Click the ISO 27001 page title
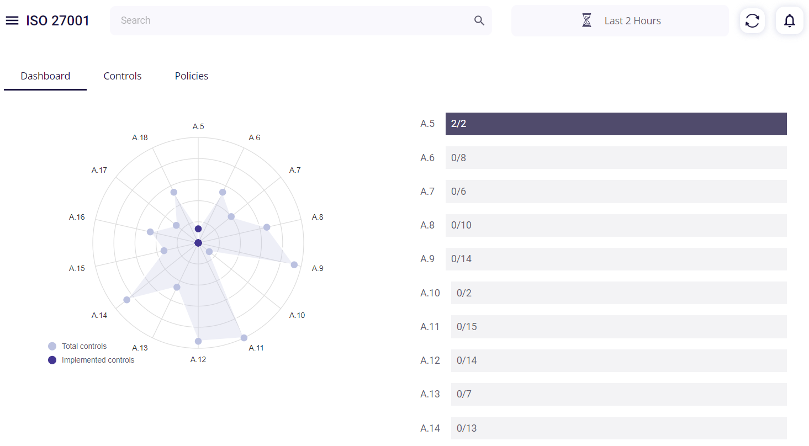The height and width of the screenshot is (446, 809). click(57, 21)
